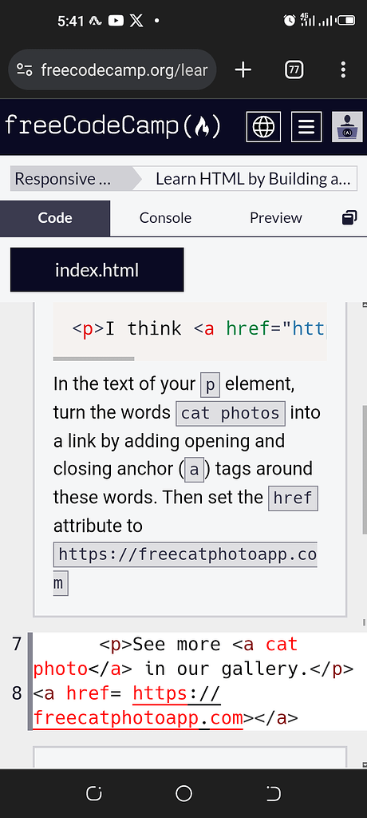
Task: Tap the Android back button
Action: point(273,793)
